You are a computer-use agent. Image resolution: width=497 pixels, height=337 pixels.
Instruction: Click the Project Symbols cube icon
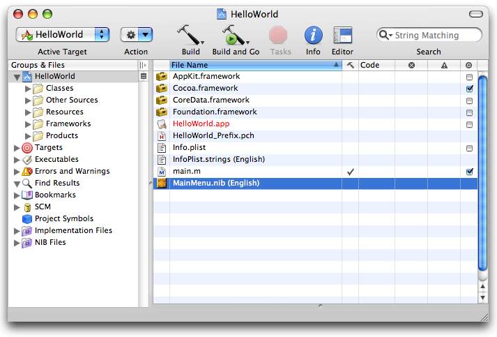click(x=27, y=218)
